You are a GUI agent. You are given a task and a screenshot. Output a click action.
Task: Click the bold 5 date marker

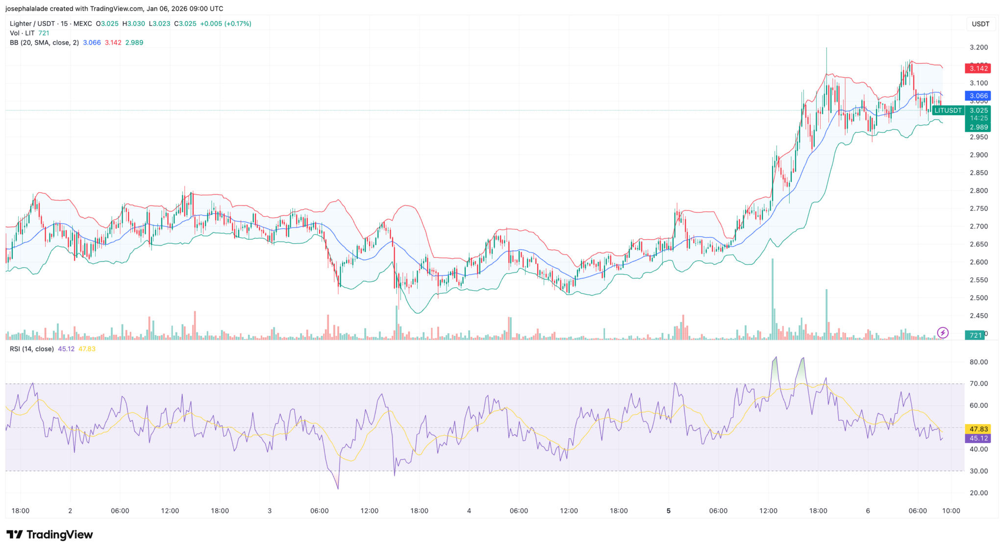pyautogui.click(x=668, y=511)
